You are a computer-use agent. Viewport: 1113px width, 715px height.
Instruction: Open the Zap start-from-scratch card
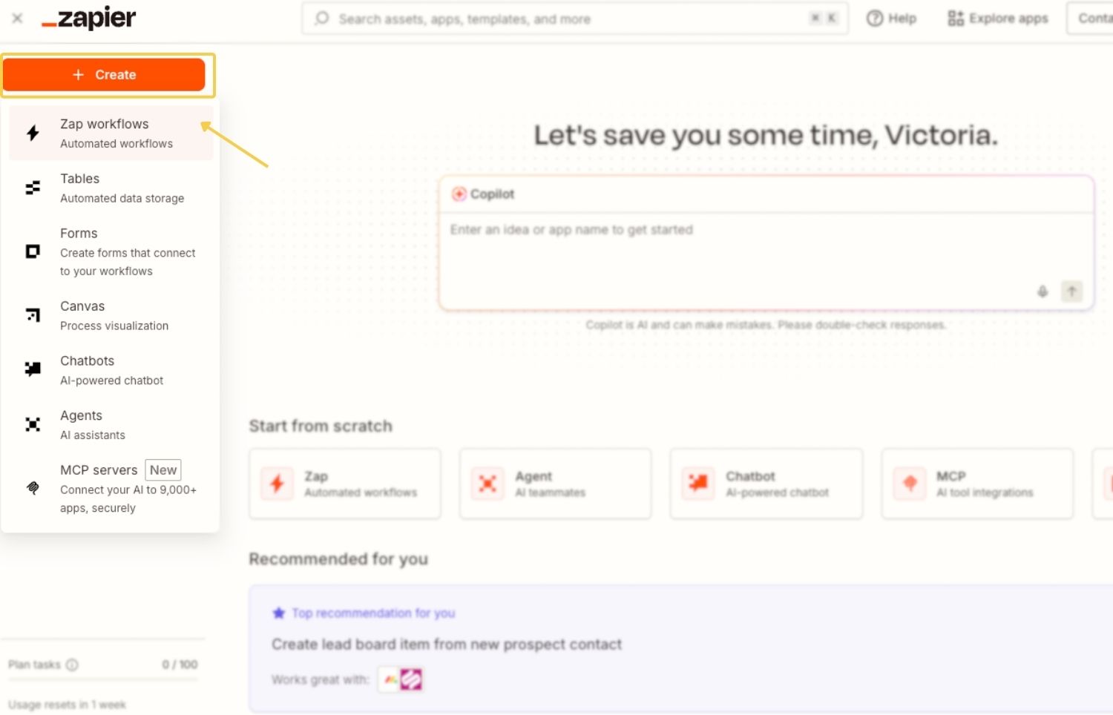pyautogui.click(x=345, y=484)
